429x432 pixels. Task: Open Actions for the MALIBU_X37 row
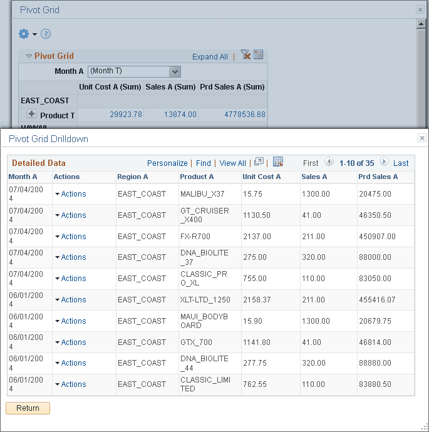coord(71,194)
